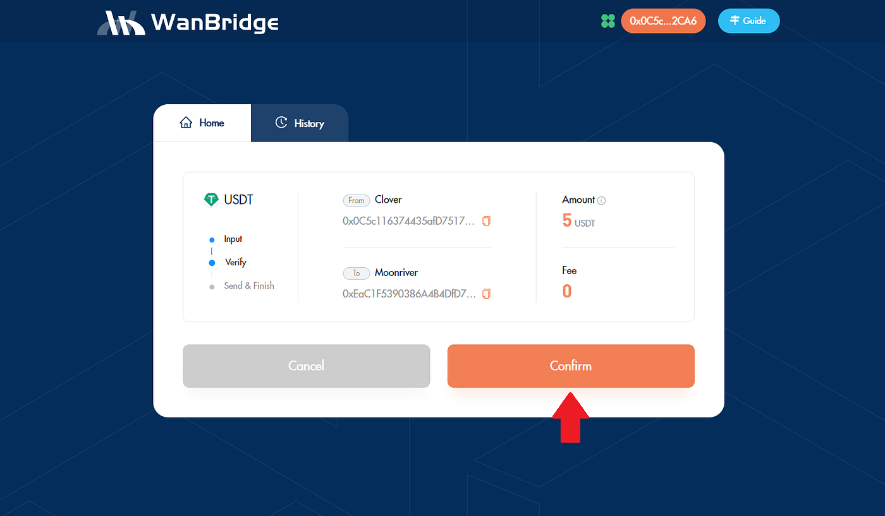The image size is (885, 516).
Task: Switch to the History tab
Action: [300, 123]
